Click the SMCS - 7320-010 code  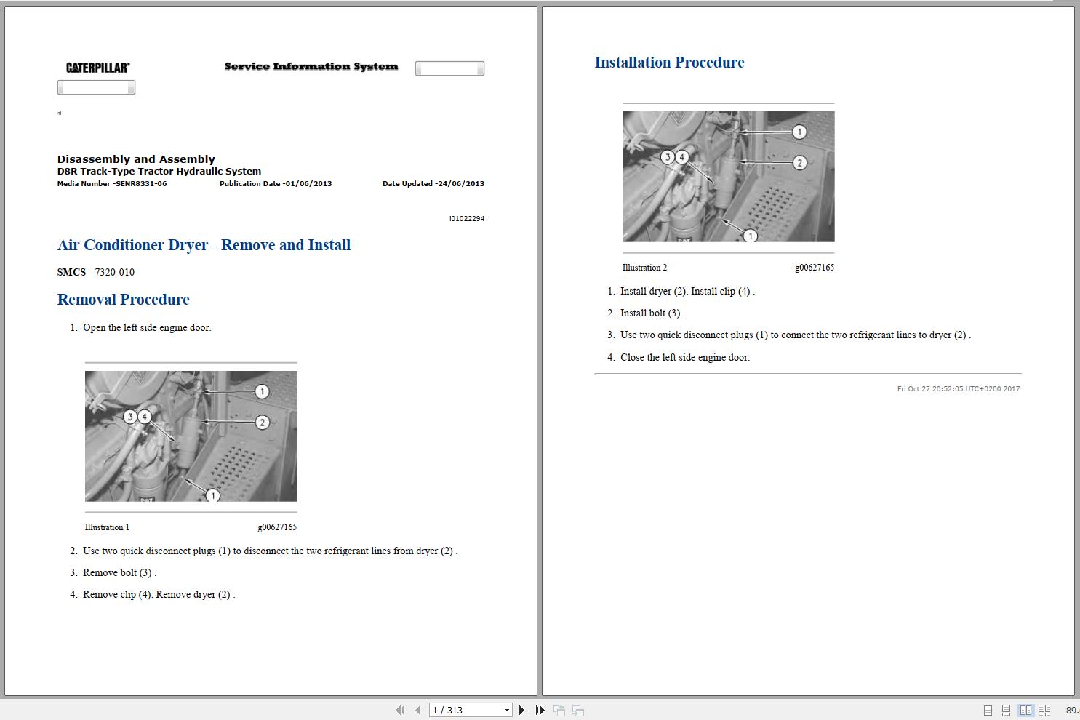[x=95, y=272]
